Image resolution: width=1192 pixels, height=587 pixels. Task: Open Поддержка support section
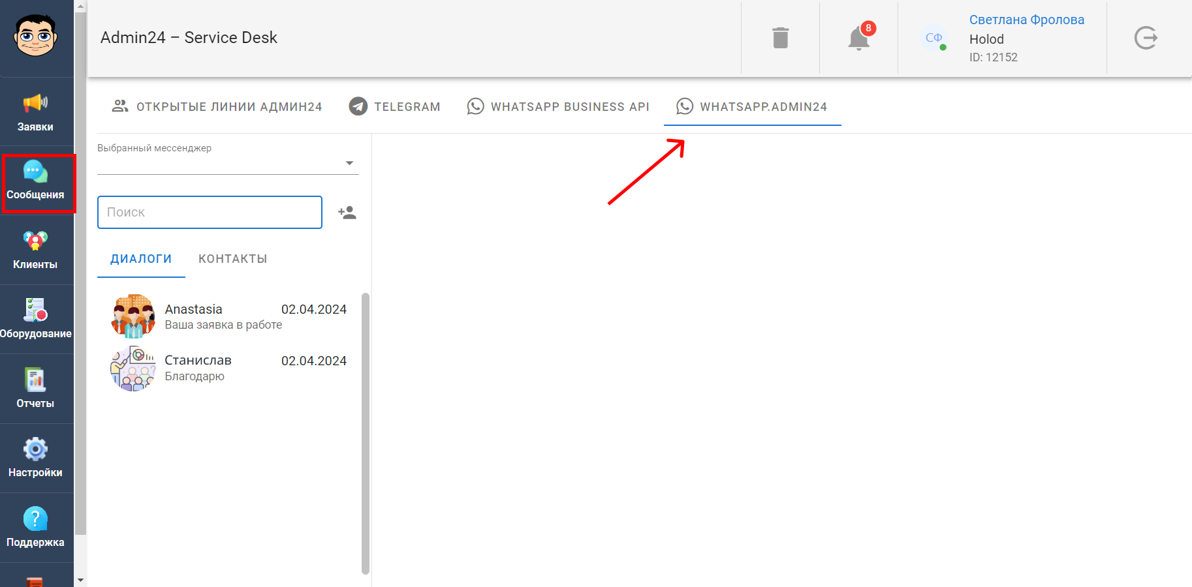pyautogui.click(x=36, y=528)
